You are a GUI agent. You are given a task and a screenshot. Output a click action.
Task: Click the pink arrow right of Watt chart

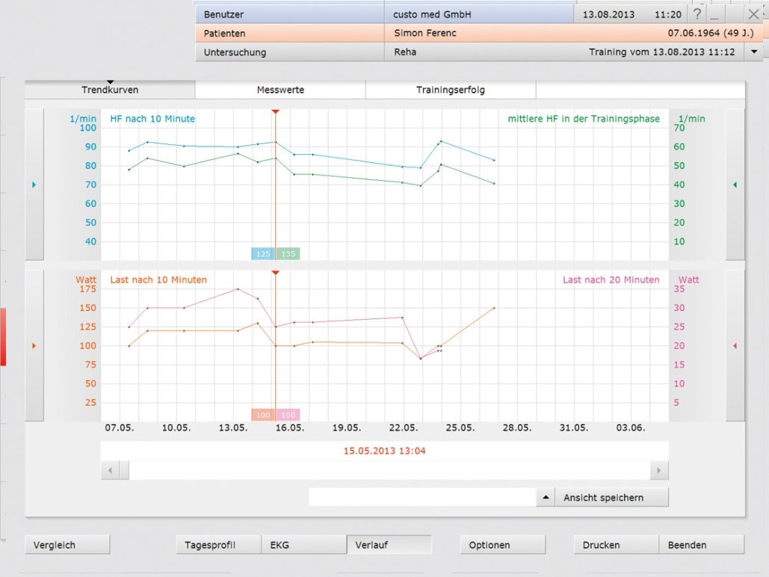[735, 345]
